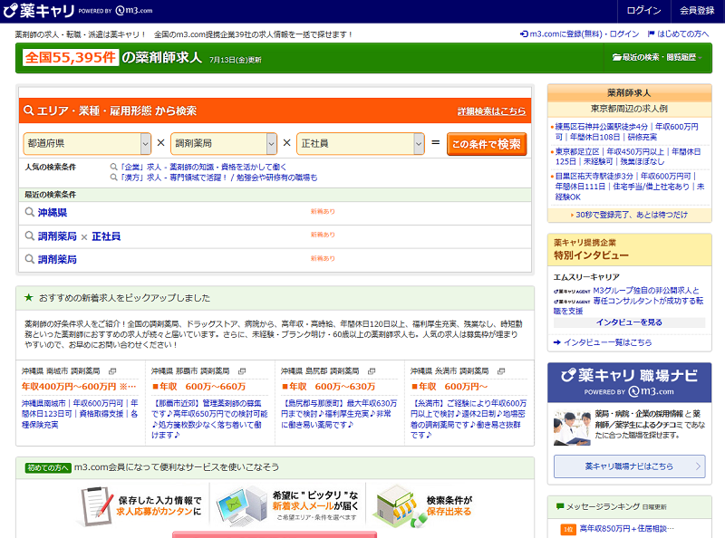Image resolution: width=725 pixels, height=538 pixels.
Task: Select the recent search 沖縄県
Action: coord(53,213)
